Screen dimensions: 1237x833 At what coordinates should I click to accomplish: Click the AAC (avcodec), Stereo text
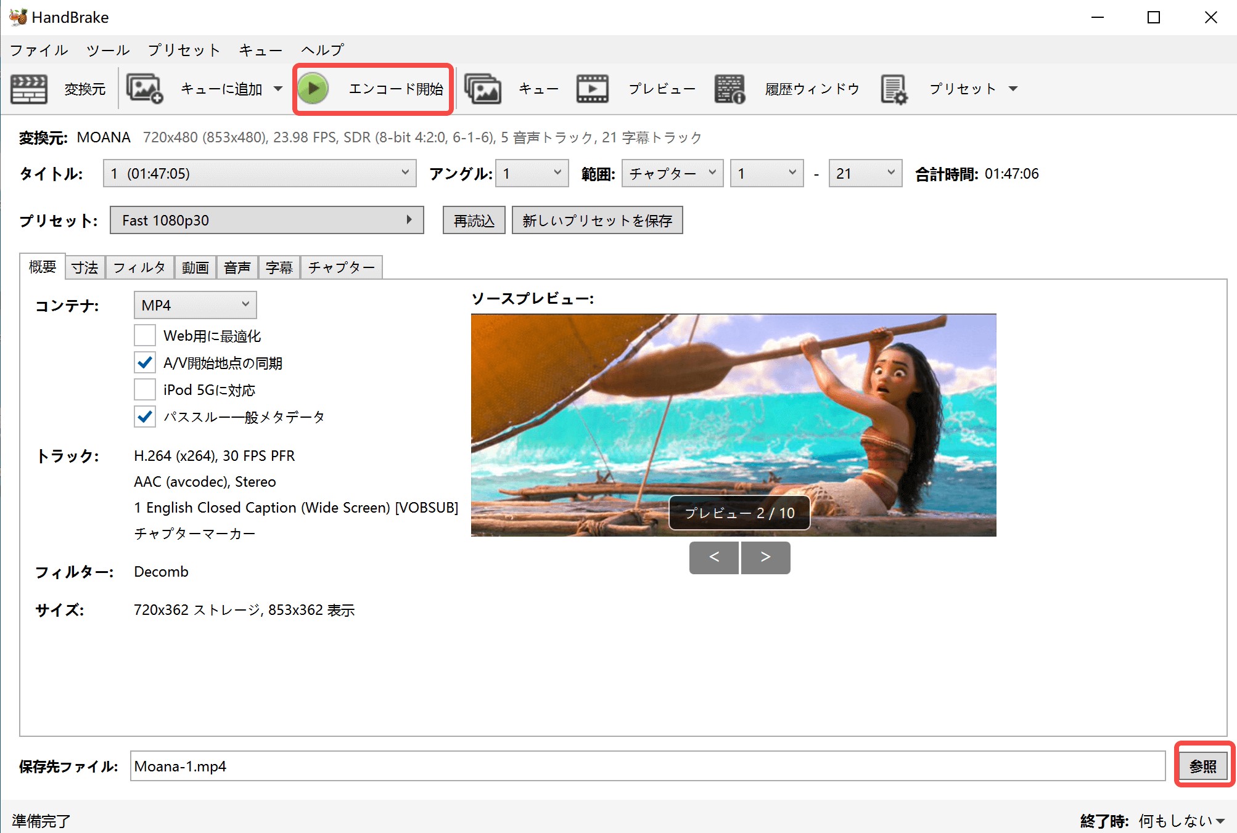click(205, 481)
